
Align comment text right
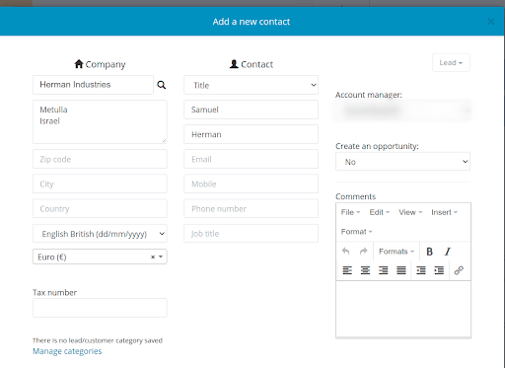click(384, 270)
